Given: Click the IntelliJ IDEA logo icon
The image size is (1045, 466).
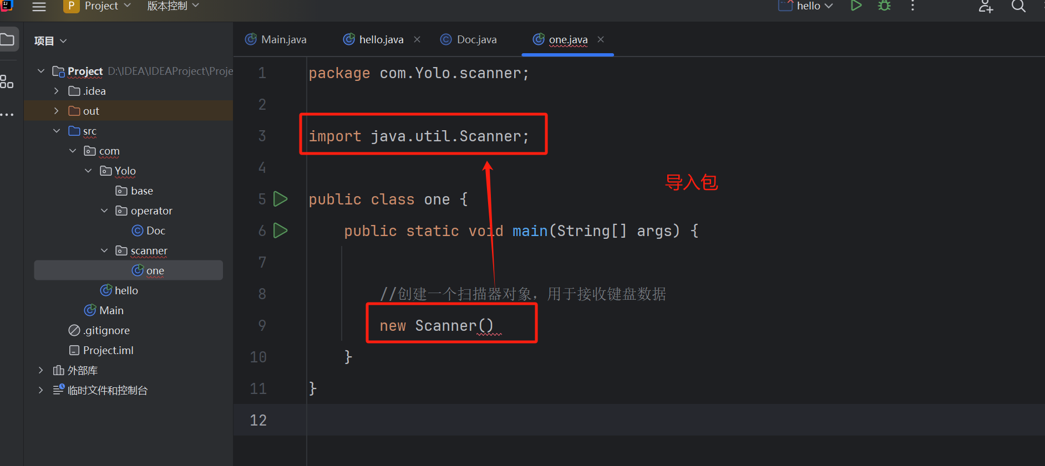Looking at the screenshot, I should point(6,6).
